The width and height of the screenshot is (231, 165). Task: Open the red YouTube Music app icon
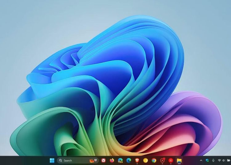coord(171,160)
